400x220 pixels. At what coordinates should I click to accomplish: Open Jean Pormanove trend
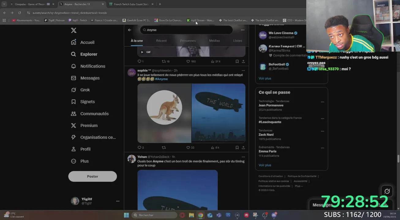click(271, 105)
